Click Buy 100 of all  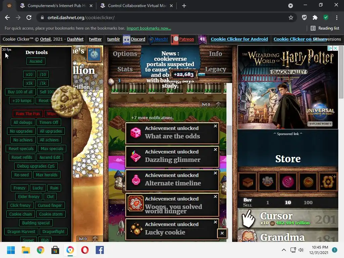pyautogui.click(x=20, y=92)
